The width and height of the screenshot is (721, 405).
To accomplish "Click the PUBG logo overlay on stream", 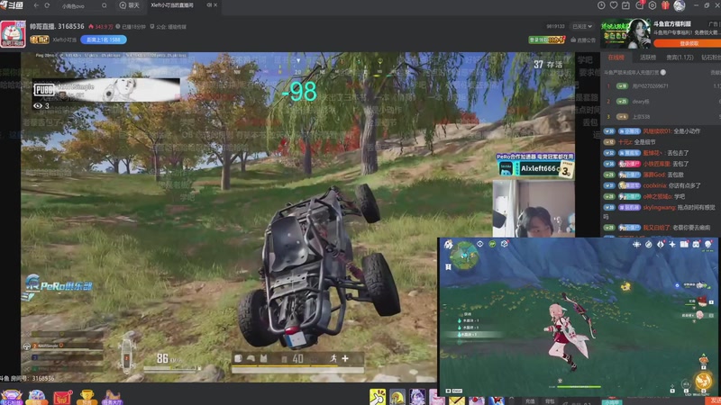I will 43,89.
